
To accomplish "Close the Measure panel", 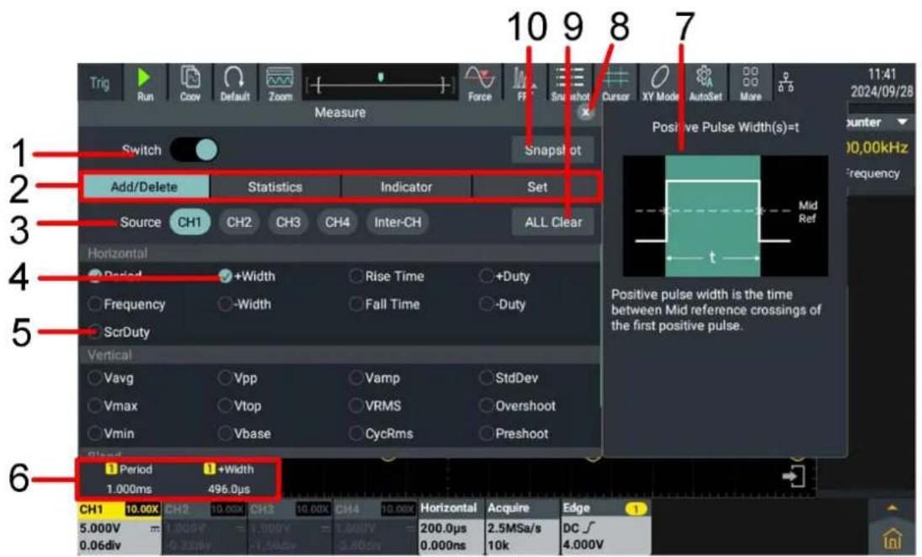I will coord(585,112).
